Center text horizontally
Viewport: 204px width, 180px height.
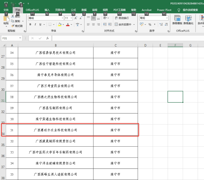(93, 24)
